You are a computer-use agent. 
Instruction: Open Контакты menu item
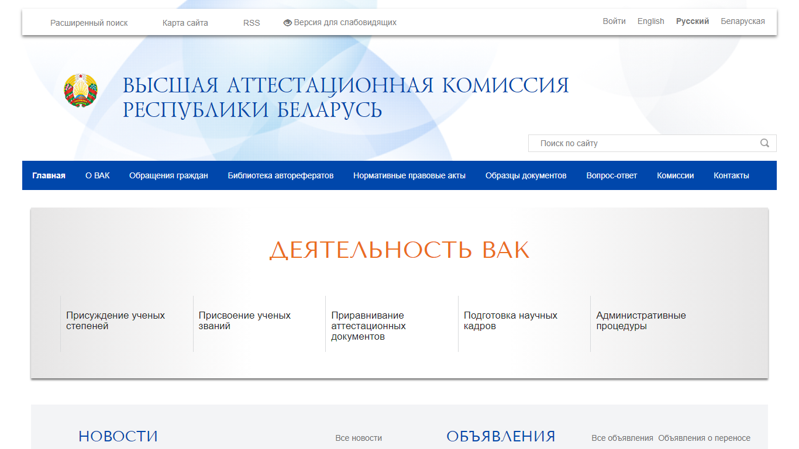[731, 175]
